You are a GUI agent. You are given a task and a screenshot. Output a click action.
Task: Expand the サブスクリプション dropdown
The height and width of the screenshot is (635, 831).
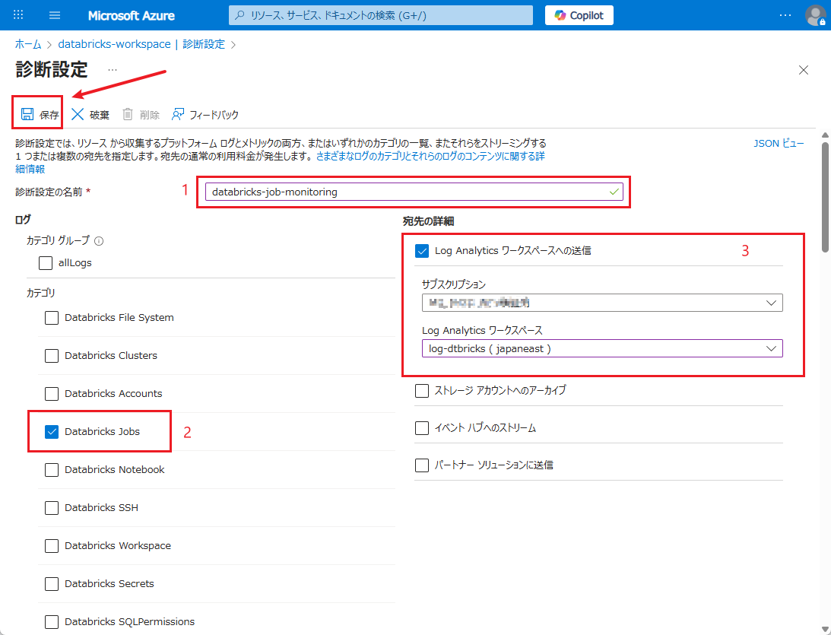[602, 303]
